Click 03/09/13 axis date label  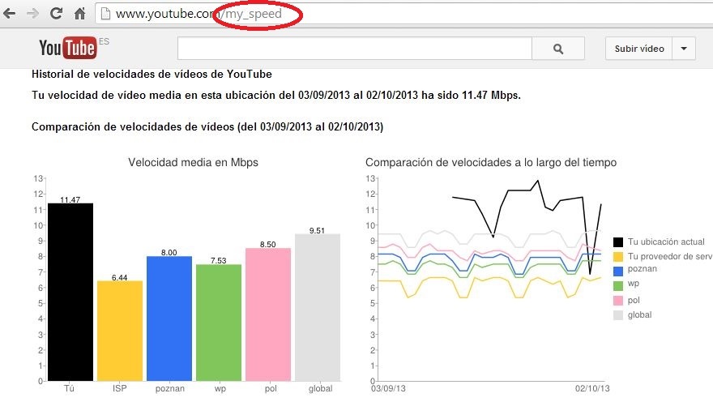[388, 388]
